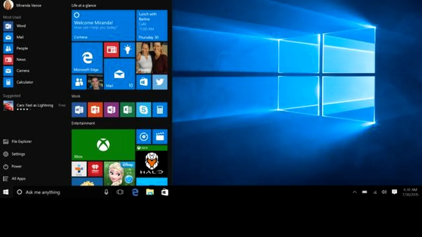The height and width of the screenshot is (237, 422).
Task: Open the Store shopping bag tile
Action: pos(144,82)
